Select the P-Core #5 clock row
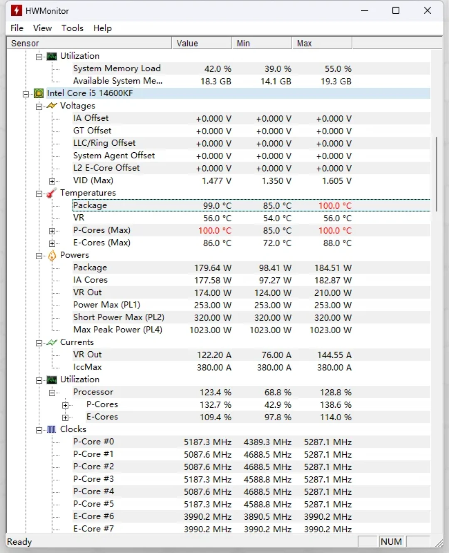The width and height of the screenshot is (449, 553). click(252, 504)
